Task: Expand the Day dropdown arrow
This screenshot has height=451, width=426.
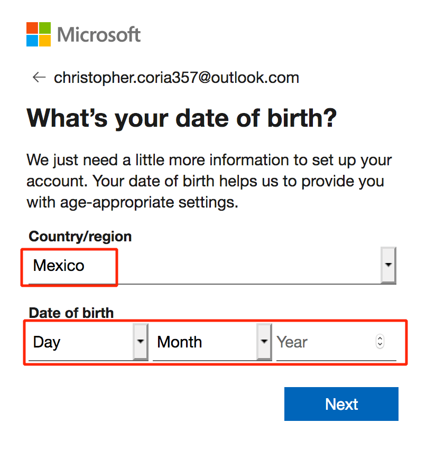Action: click(x=141, y=342)
